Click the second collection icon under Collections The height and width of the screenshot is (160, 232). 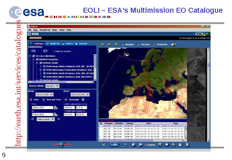pos(45,51)
